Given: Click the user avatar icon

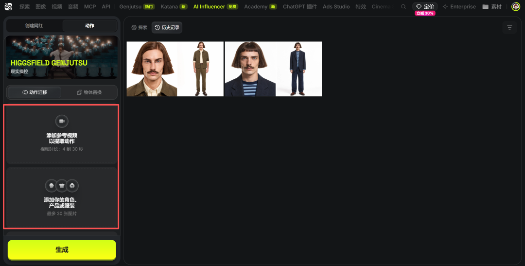Looking at the screenshot, I should click(516, 7).
